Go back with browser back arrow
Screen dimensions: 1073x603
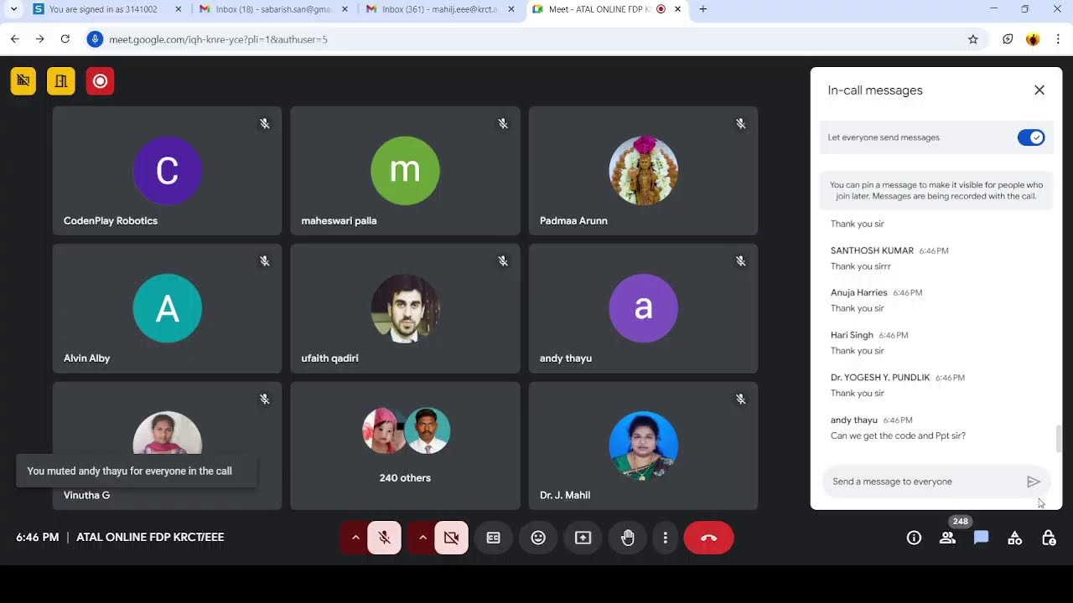pos(15,39)
